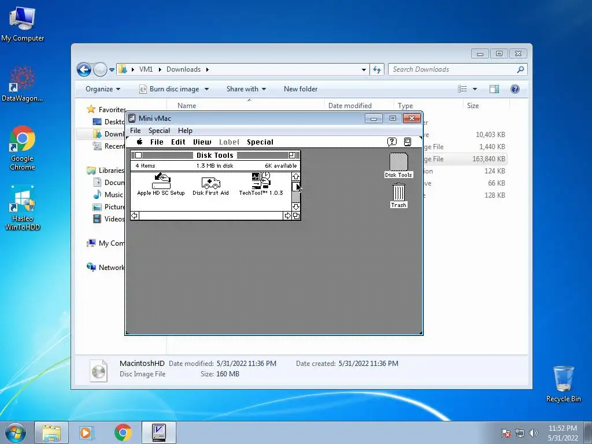
Task: Click the Mini vMac taskbar button
Action: point(159,432)
